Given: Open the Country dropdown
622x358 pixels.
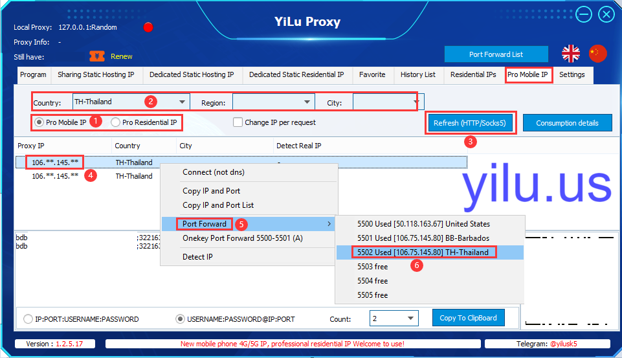Looking at the screenshot, I should (182, 102).
